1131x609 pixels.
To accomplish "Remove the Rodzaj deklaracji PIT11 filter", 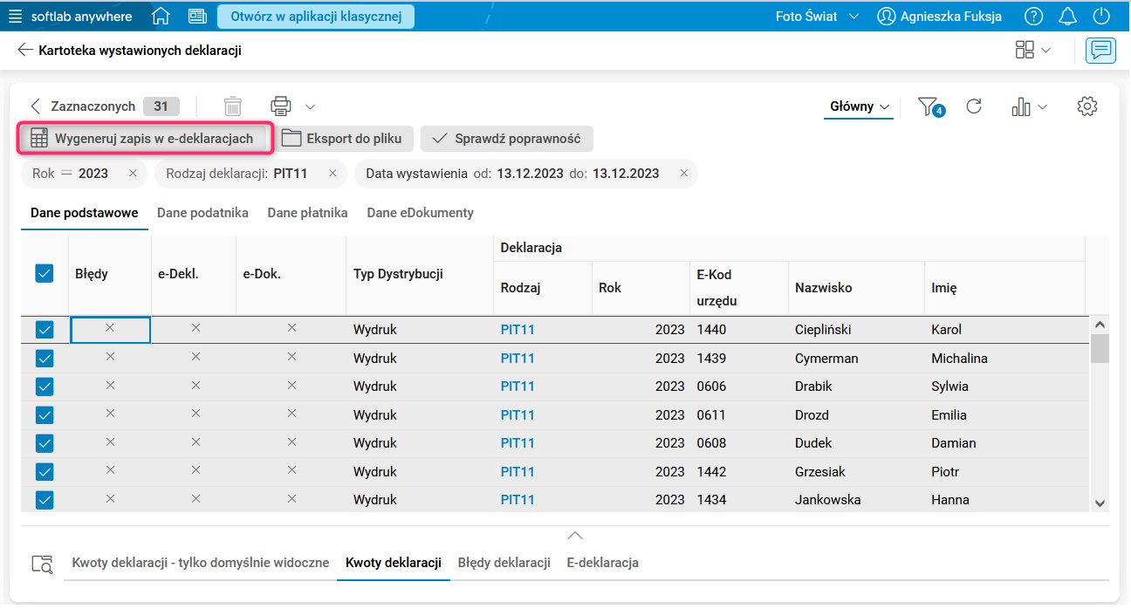I will click(x=332, y=174).
